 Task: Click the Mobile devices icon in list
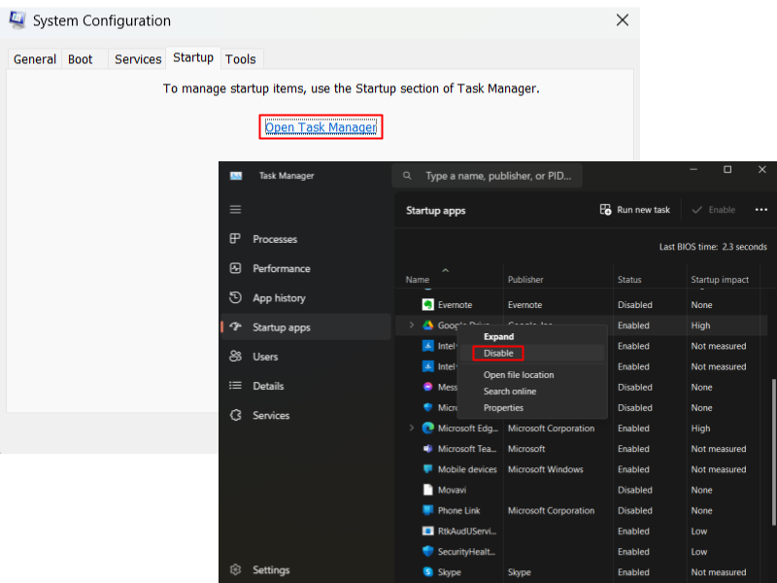(428, 469)
